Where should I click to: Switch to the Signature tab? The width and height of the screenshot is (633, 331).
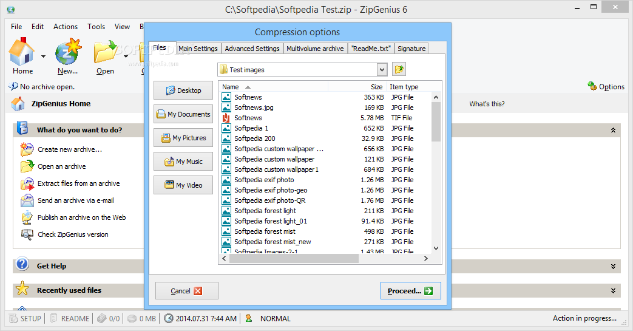(x=411, y=49)
